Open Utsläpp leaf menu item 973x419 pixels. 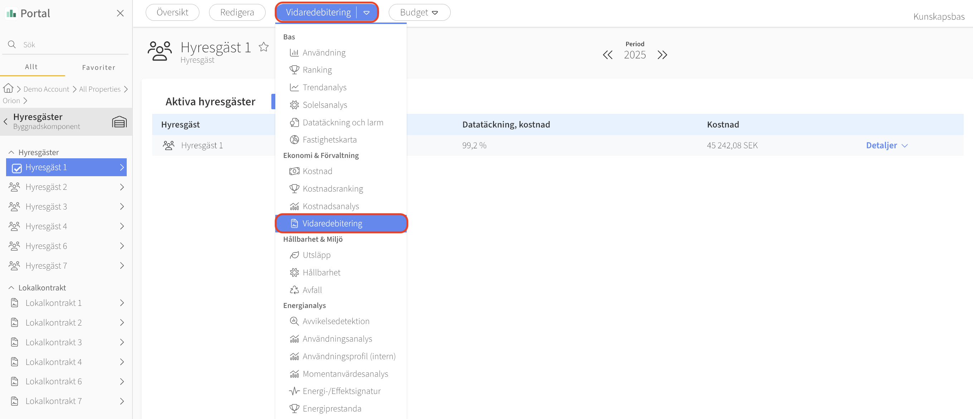point(341,255)
